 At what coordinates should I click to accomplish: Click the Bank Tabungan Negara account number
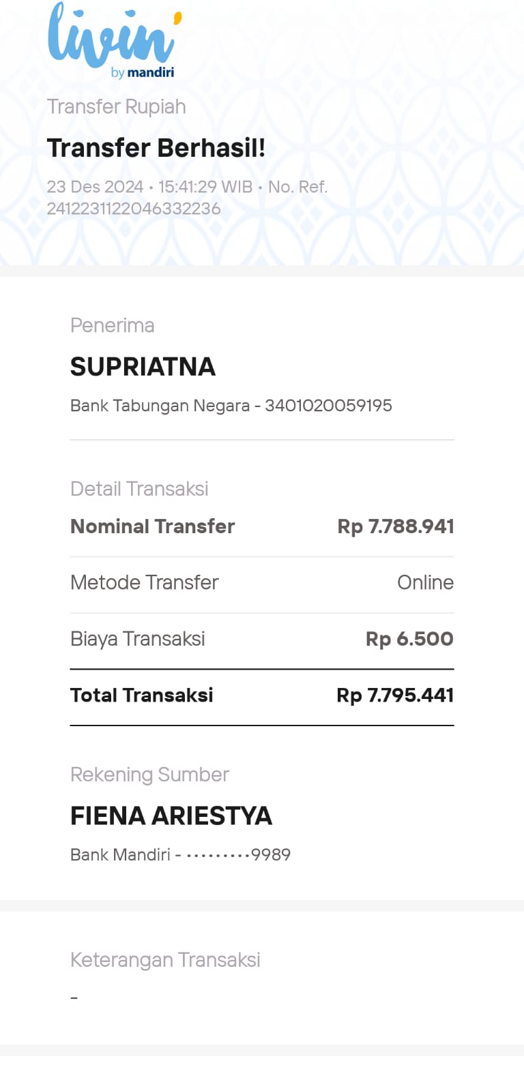tap(231, 406)
